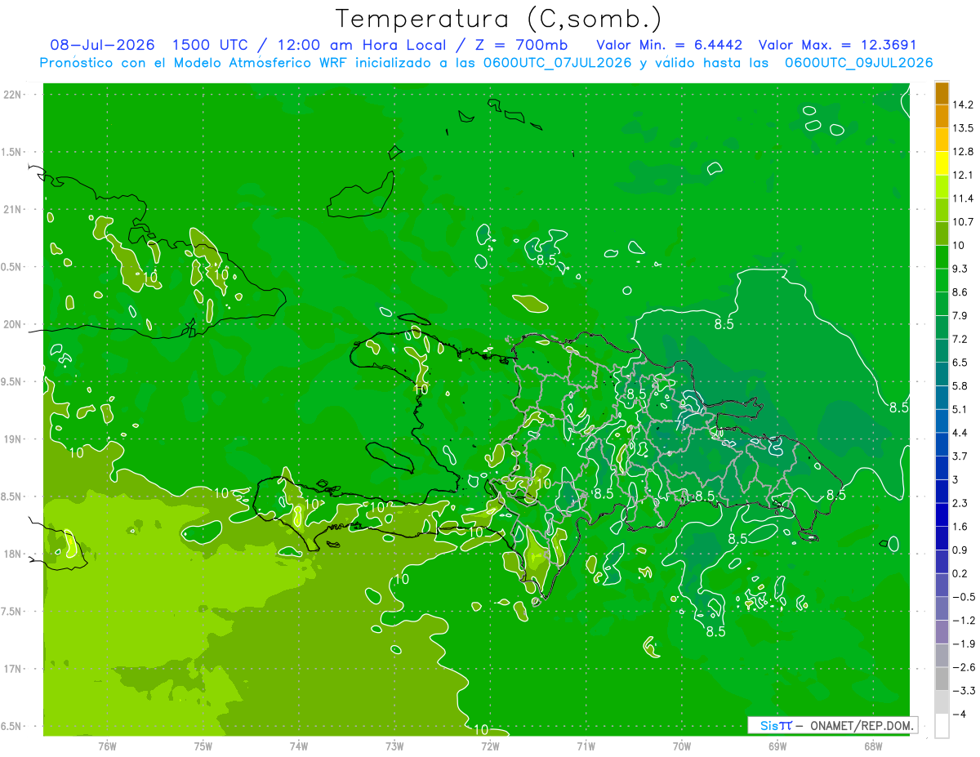
Task: Click colorbar label -4
Action: (x=960, y=714)
